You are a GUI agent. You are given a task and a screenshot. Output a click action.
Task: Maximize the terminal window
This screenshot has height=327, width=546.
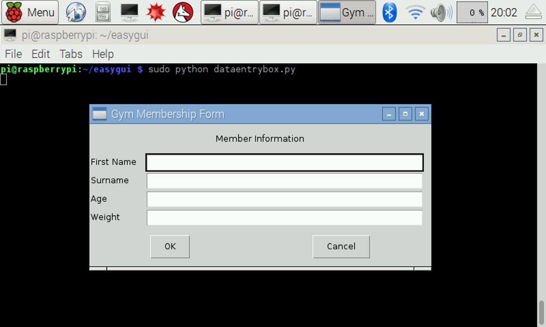tap(520, 35)
